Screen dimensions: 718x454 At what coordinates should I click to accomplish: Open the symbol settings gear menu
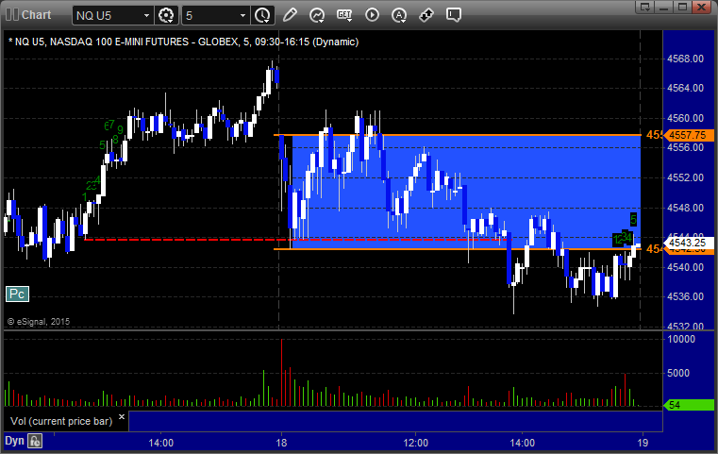(x=166, y=16)
